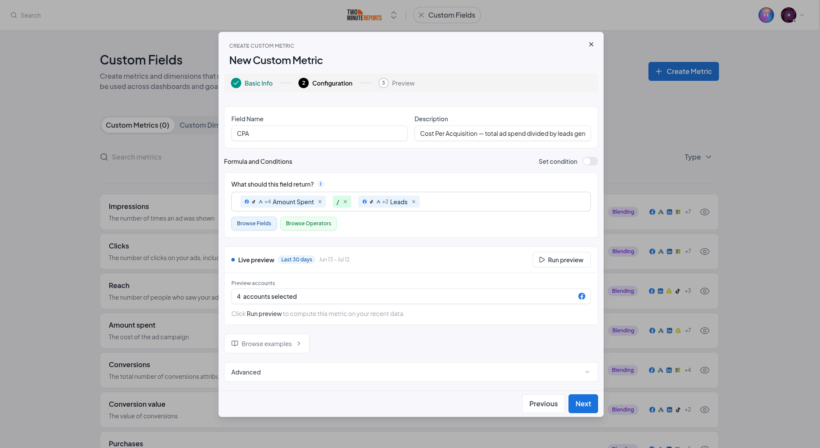This screenshot has width=820, height=448.
Task: Open the preview accounts selector
Action: 411,296
